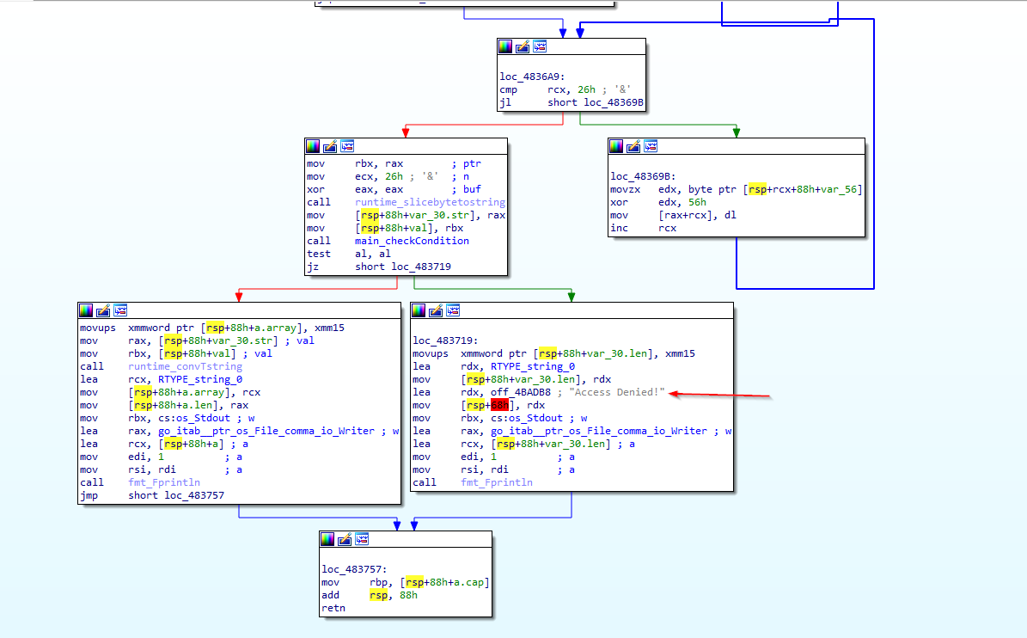
Task: Click loc_48369B target in jl instruction
Action: 614,103
